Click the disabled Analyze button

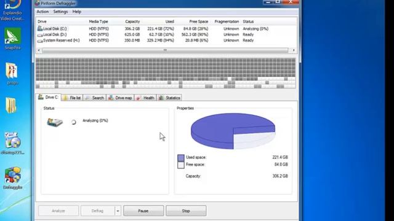(58, 211)
